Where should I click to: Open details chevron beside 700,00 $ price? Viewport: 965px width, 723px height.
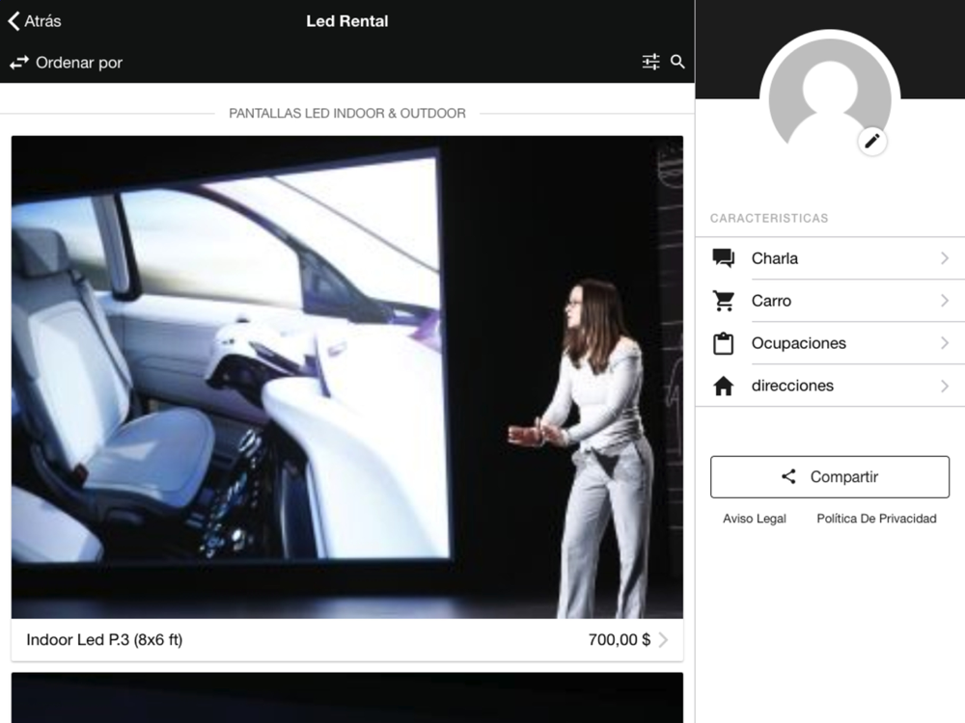pos(664,639)
